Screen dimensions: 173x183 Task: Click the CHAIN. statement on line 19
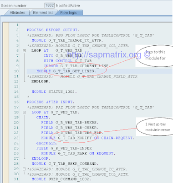click(43, 118)
